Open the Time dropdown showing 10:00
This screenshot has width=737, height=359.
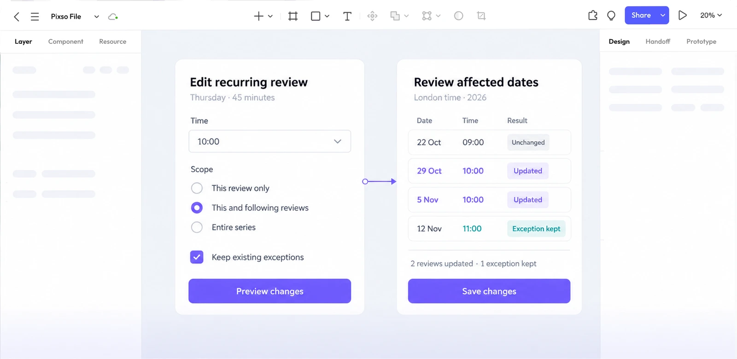tap(270, 141)
